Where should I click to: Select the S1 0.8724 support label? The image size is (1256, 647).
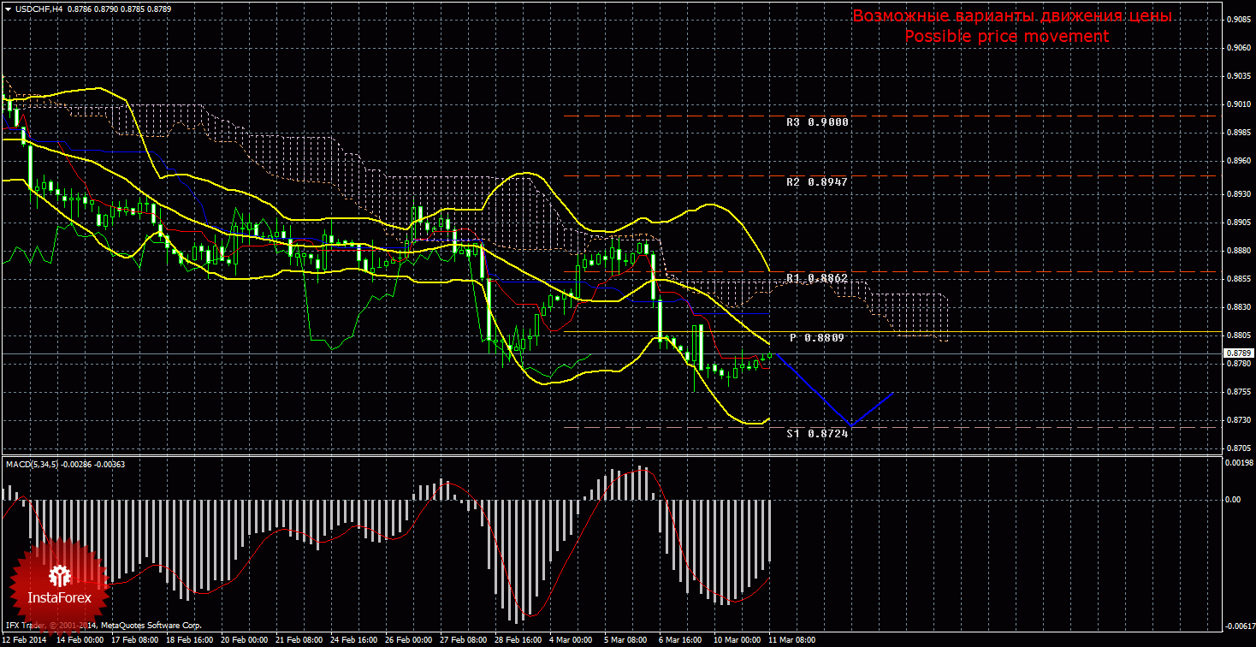pos(817,434)
